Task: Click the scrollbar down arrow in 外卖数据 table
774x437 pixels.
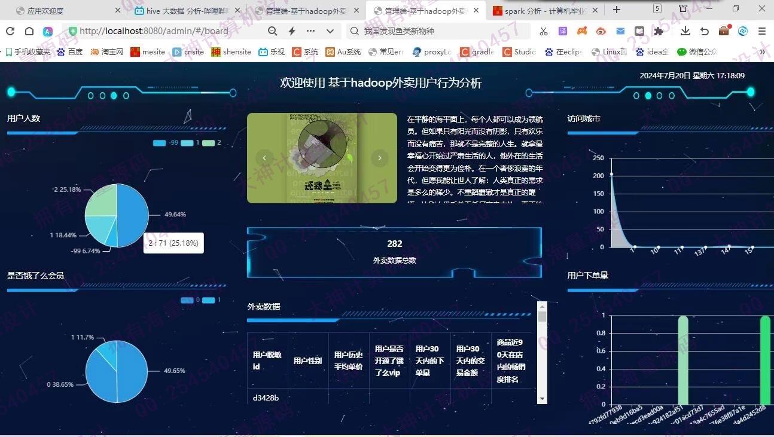Action: click(x=543, y=399)
